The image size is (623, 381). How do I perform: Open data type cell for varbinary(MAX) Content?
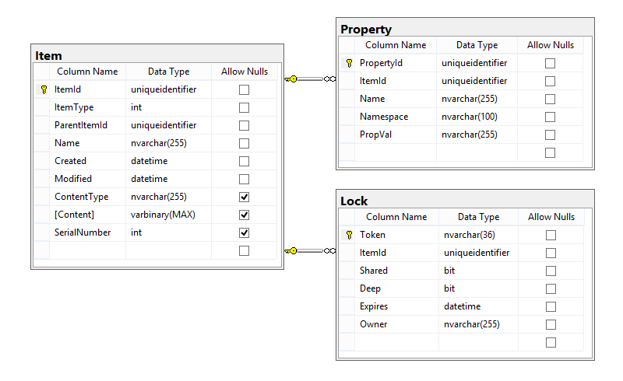click(x=167, y=215)
